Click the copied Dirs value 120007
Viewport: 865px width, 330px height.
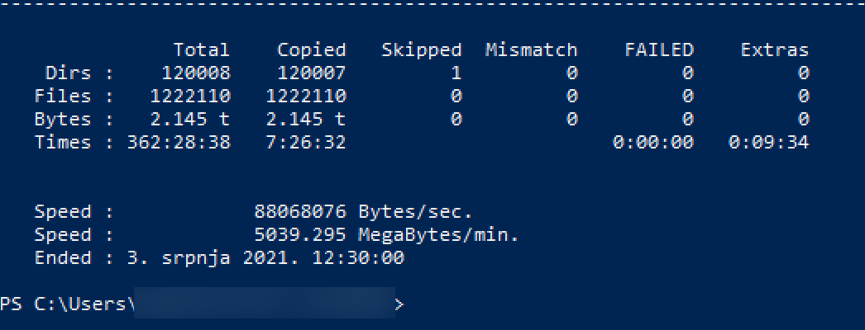(x=311, y=73)
